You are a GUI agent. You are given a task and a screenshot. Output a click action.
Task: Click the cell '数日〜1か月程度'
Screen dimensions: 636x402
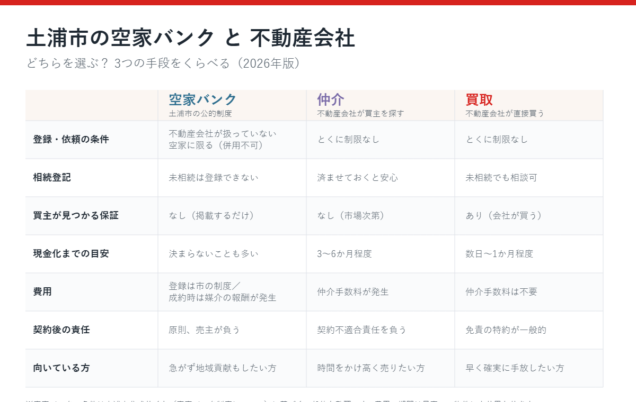499,254
